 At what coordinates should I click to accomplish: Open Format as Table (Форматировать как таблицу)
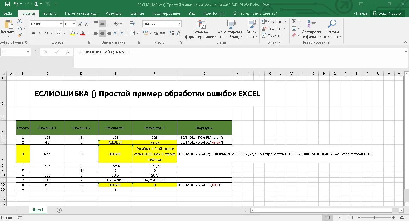(x=231, y=29)
